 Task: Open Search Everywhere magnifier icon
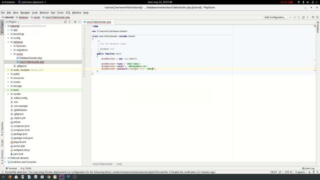317,17
